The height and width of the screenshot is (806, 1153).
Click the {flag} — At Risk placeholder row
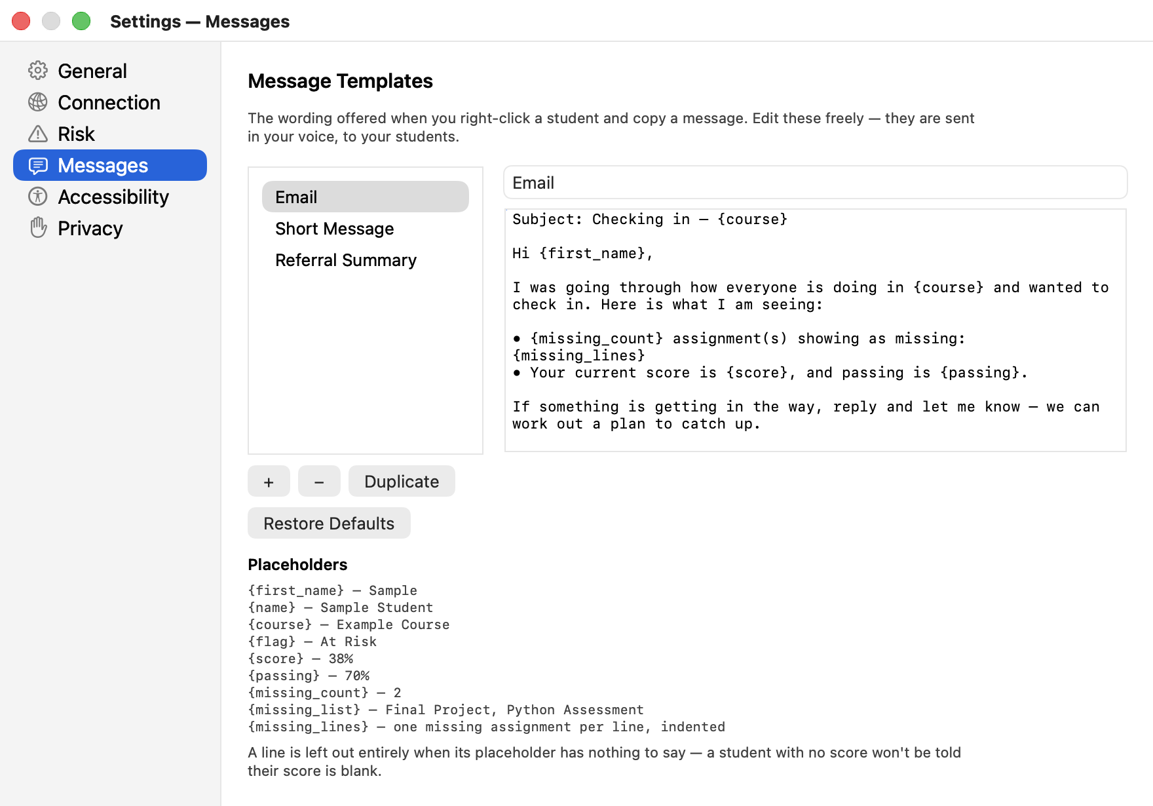click(312, 642)
